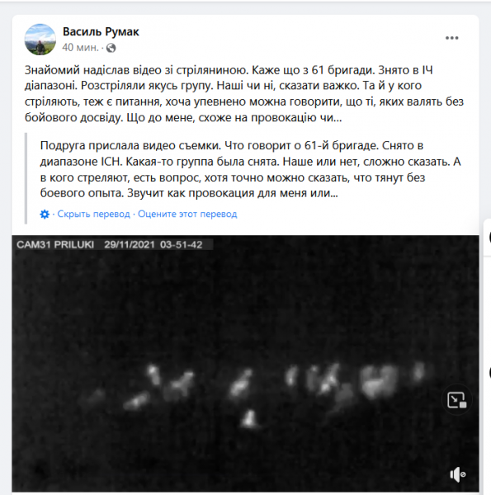Click the Ukrainian text beginning "Знайомий надіслав"
The width and height of the screenshot is (491, 495).
coord(243,94)
